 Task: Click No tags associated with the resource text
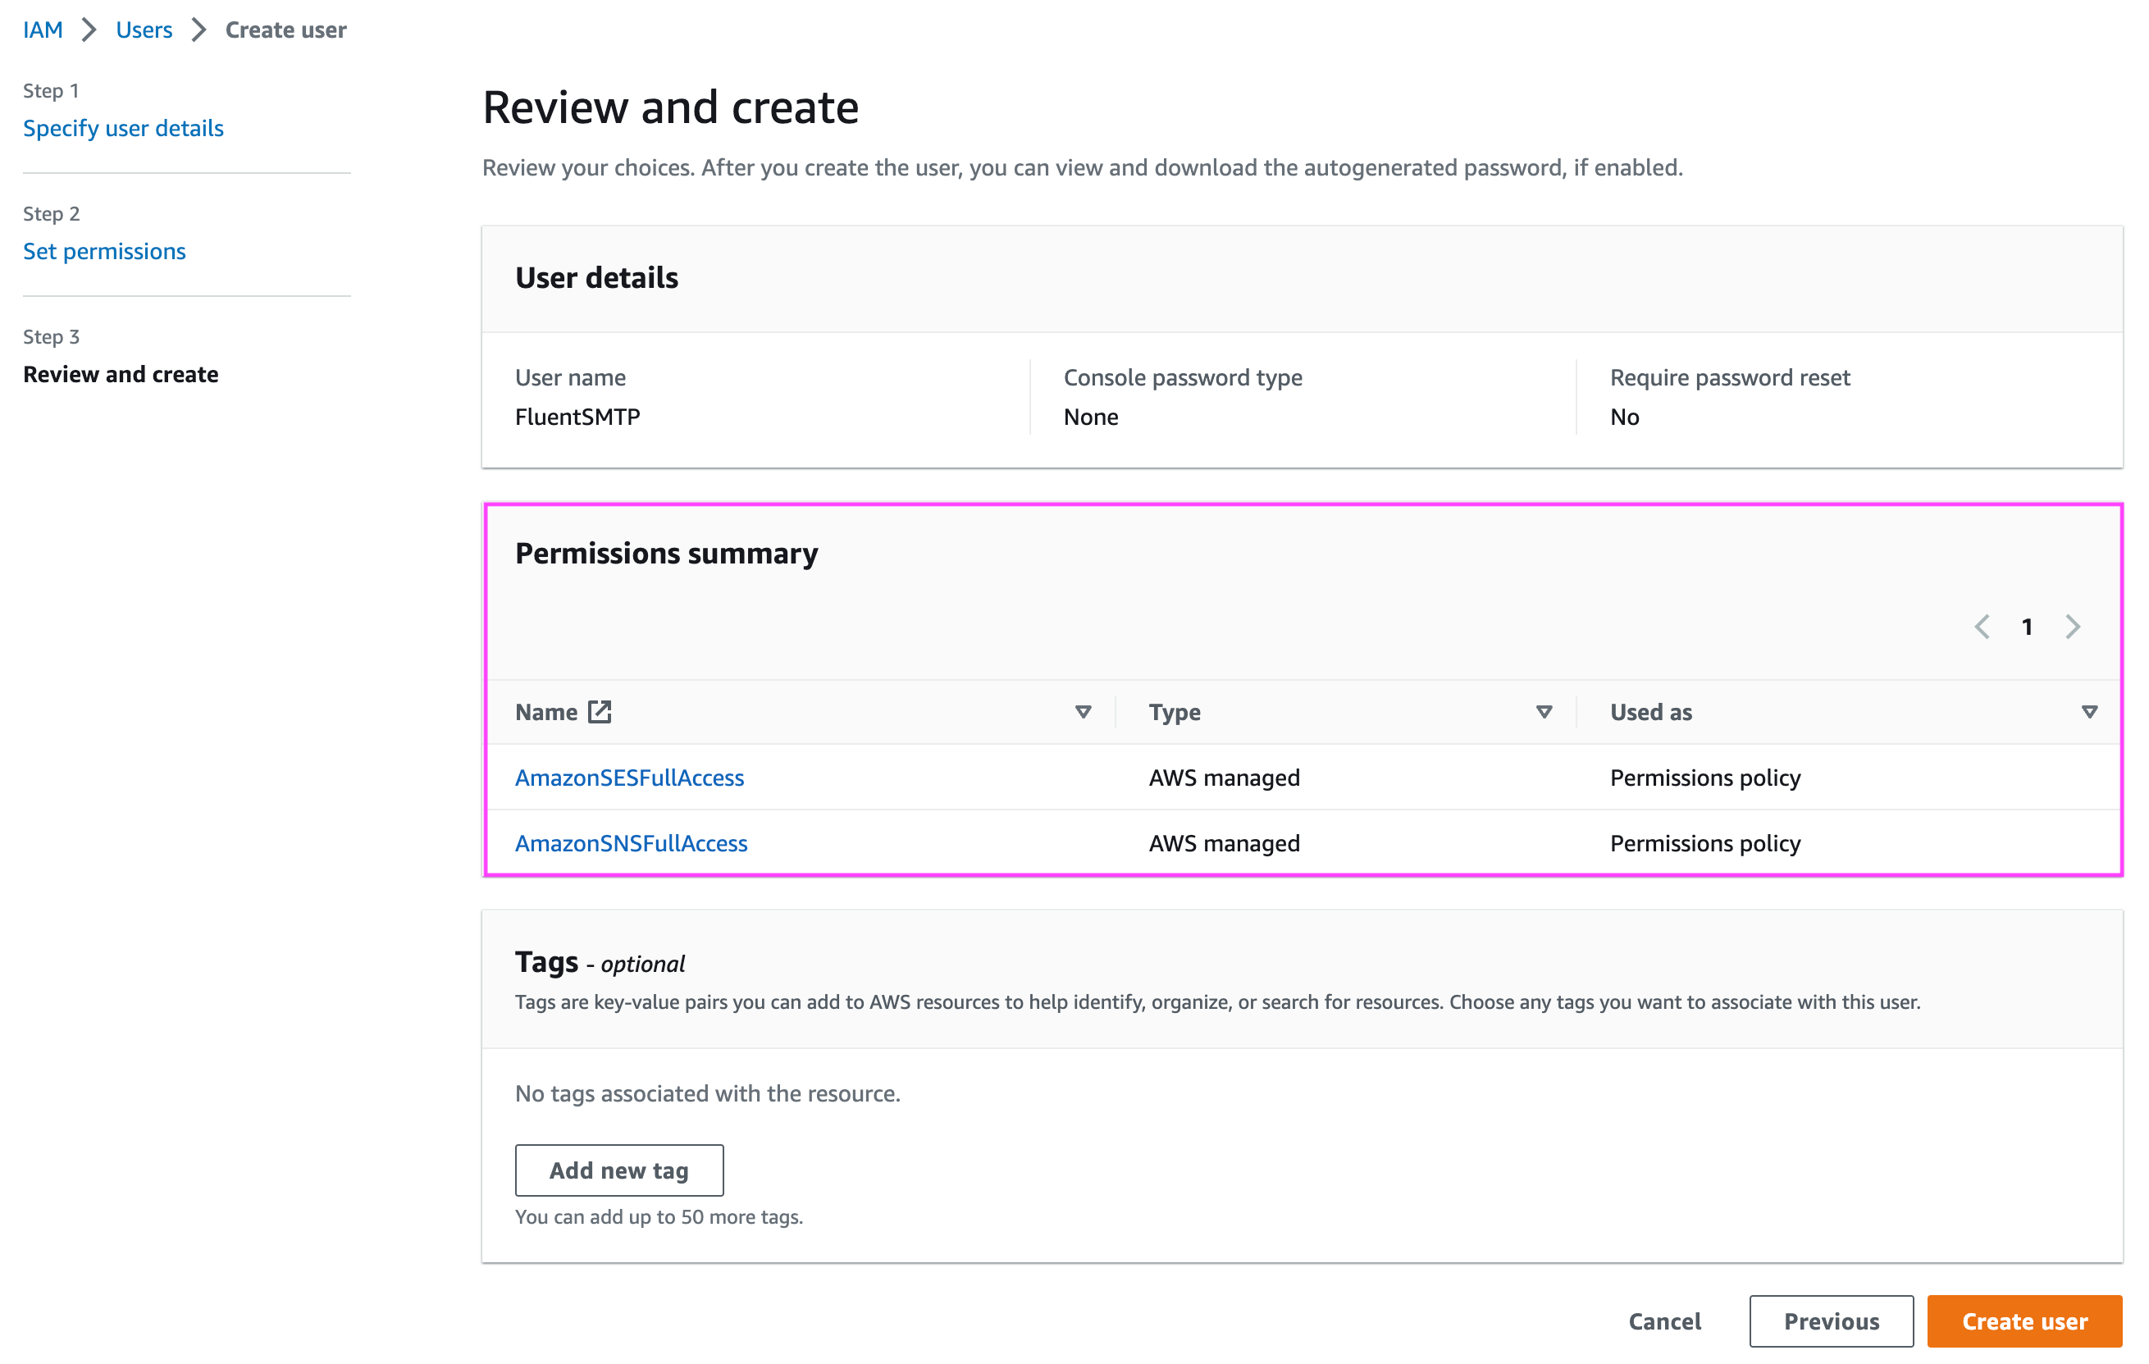click(708, 1093)
